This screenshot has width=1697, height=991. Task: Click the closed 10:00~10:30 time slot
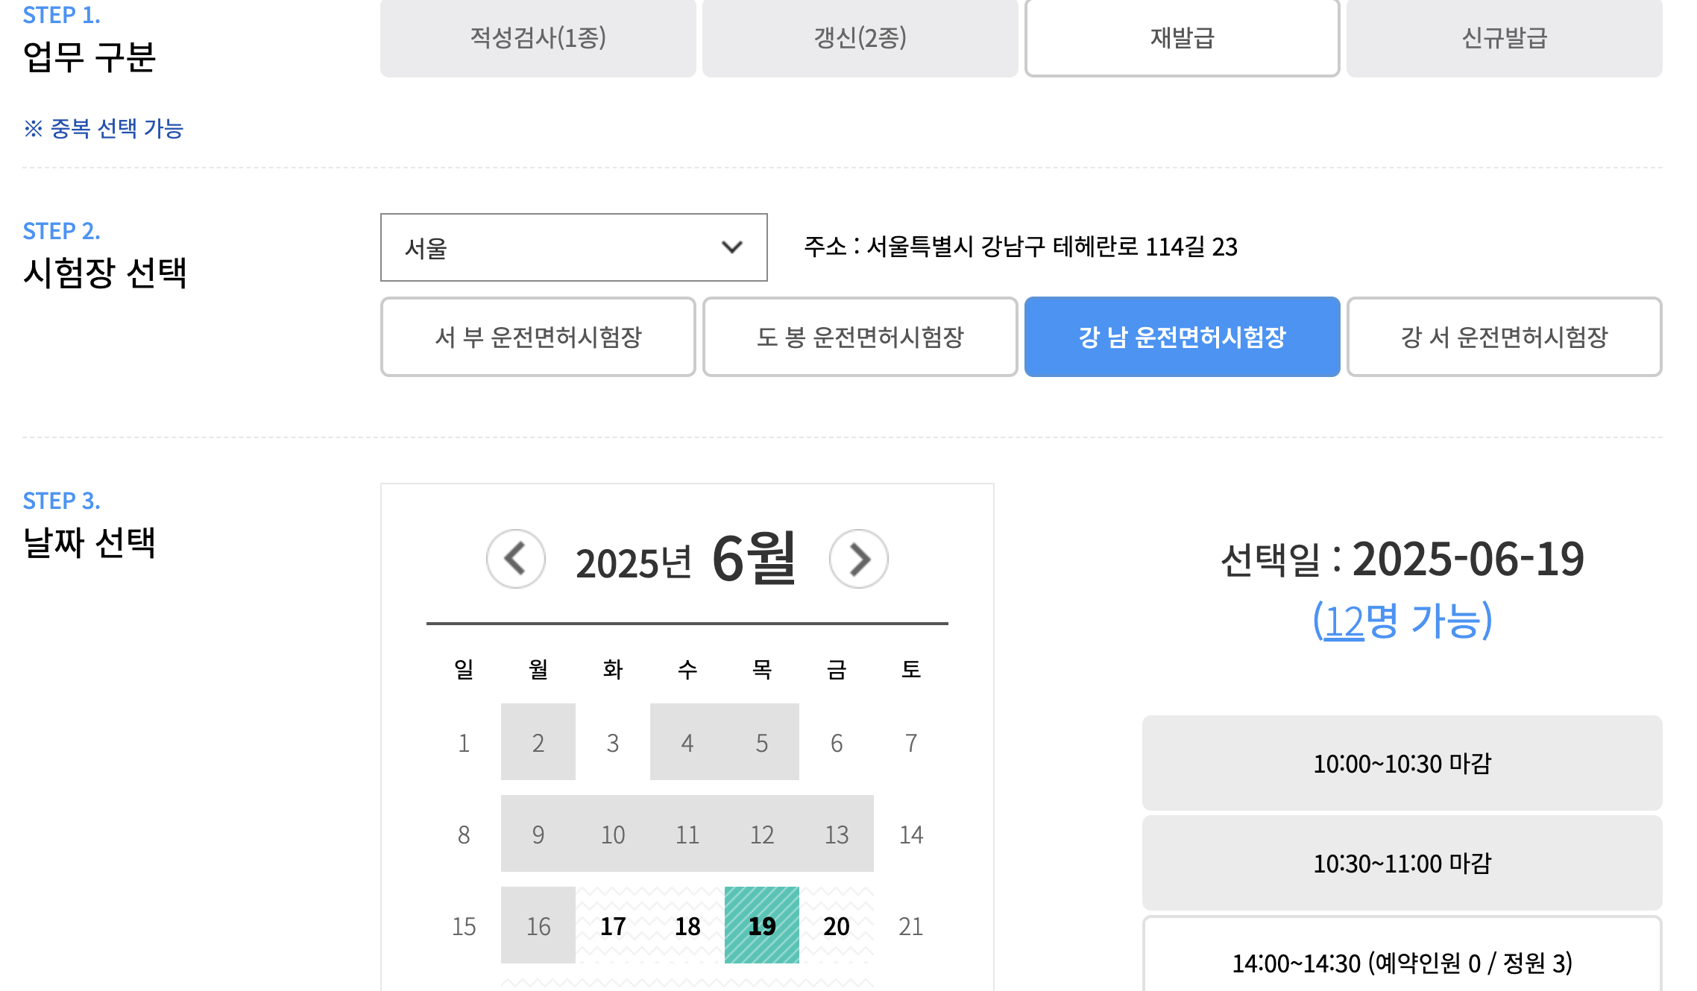(1402, 764)
